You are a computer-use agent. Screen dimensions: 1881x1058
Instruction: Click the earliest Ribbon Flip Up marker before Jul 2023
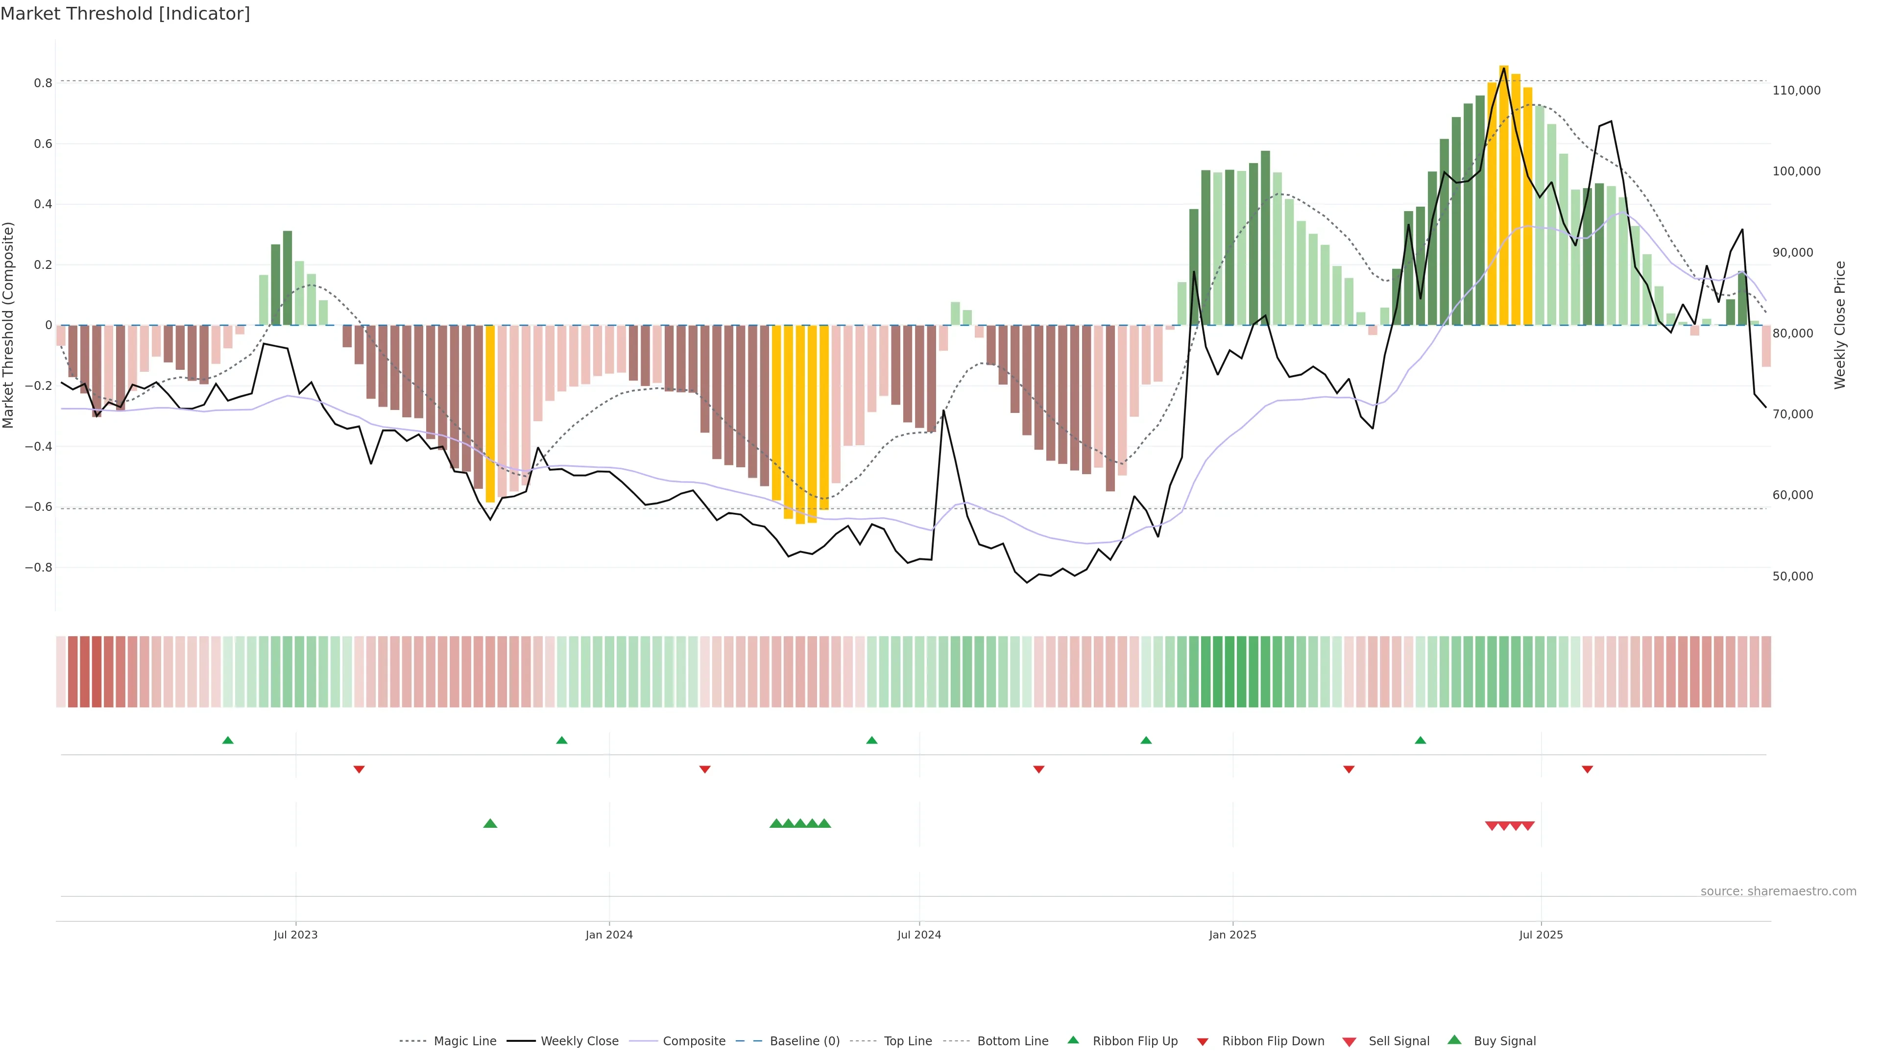(228, 741)
